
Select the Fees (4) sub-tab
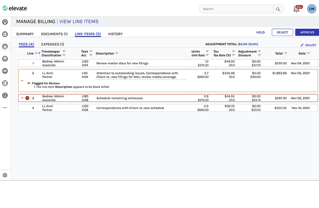(26, 44)
